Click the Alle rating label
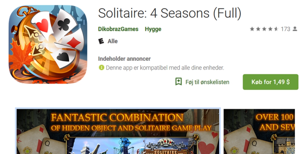This screenshot has height=154, width=308. click(113, 41)
